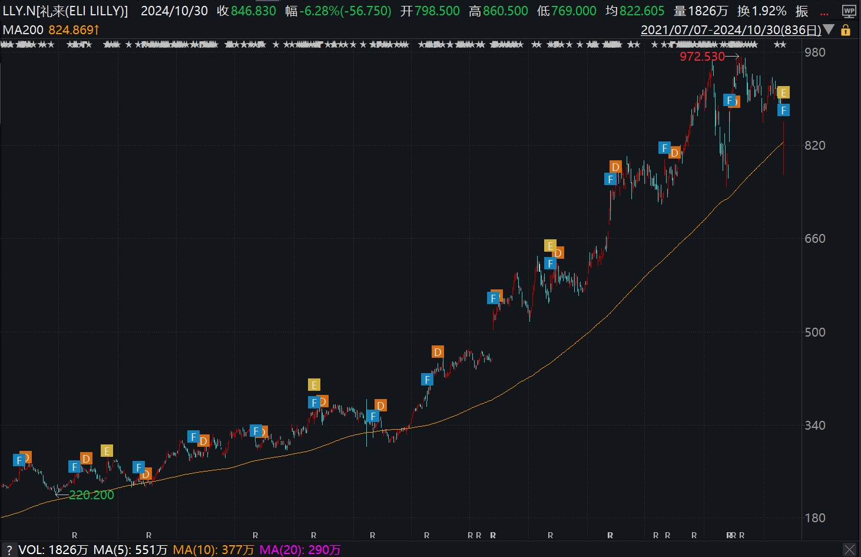
Task: Click the MA200 indicator label
Action: tap(23, 29)
